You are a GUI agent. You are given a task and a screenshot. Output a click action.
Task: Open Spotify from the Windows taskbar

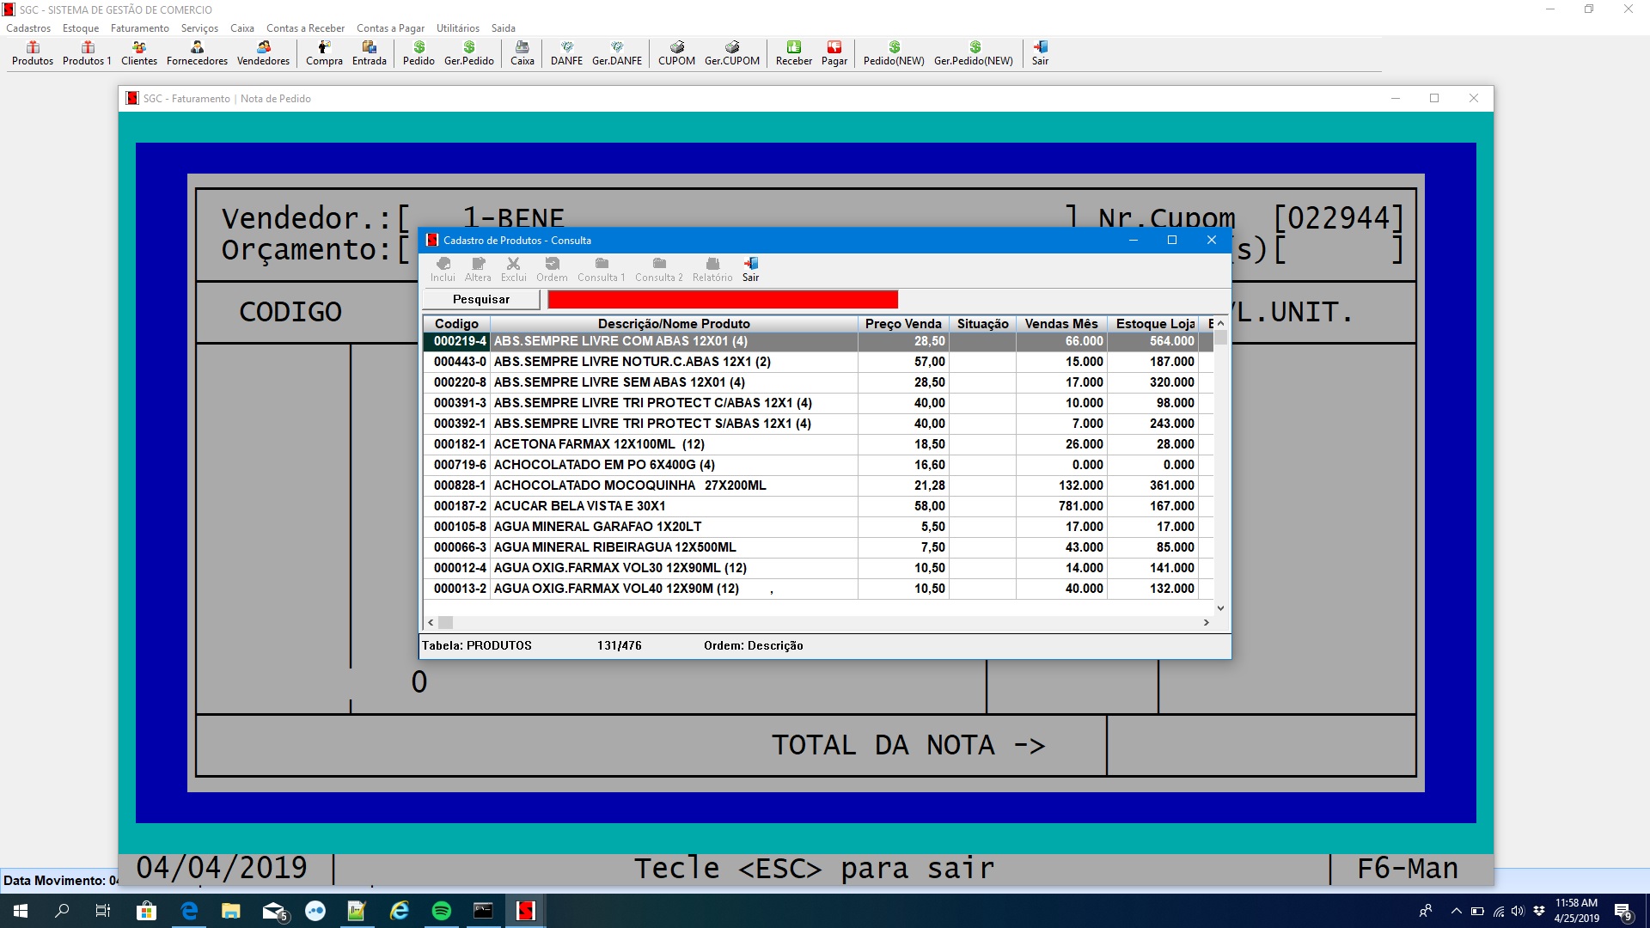point(442,911)
